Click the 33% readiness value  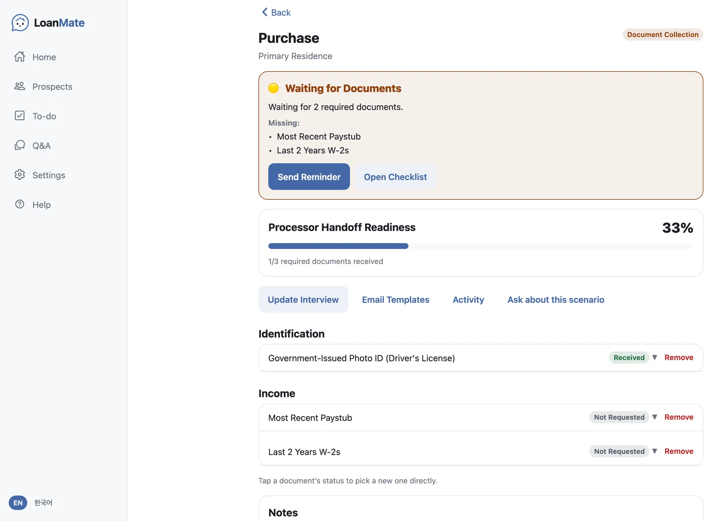[x=678, y=228]
